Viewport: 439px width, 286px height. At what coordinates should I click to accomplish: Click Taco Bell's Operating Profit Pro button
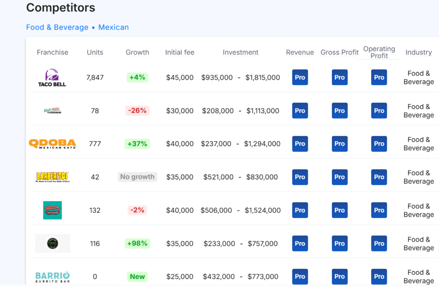coord(379,77)
